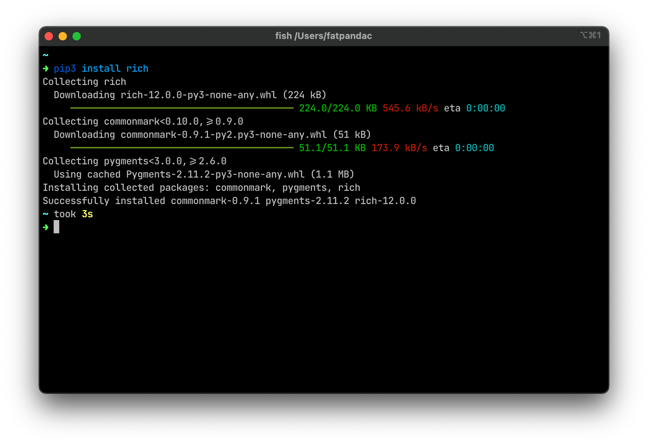648x445 pixels.
Task: Click the terminal block cursor
Action: pos(56,227)
